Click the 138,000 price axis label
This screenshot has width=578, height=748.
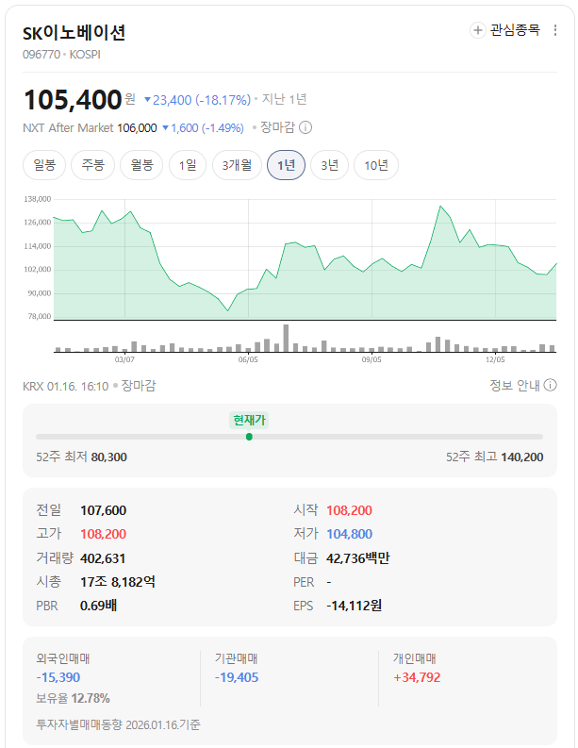coord(37,199)
